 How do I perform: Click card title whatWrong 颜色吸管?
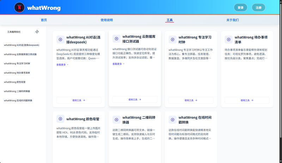click(x=83, y=119)
